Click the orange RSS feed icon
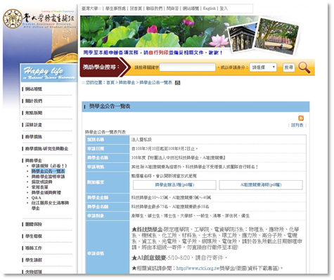The width and height of the screenshot is (334, 280). [301, 118]
